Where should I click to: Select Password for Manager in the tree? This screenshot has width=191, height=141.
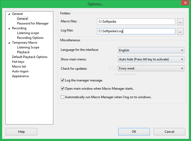point(33,23)
